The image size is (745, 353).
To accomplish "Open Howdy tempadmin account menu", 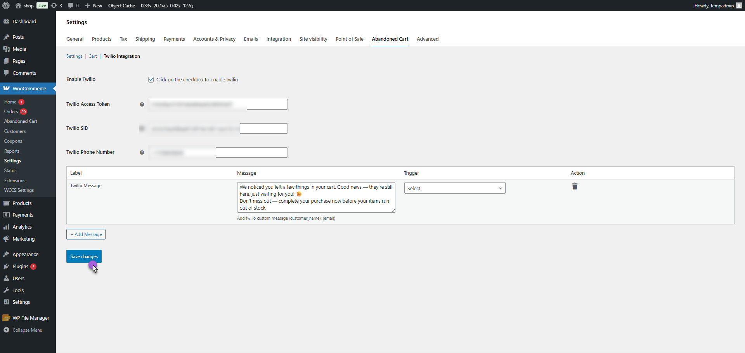I will [717, 5].
